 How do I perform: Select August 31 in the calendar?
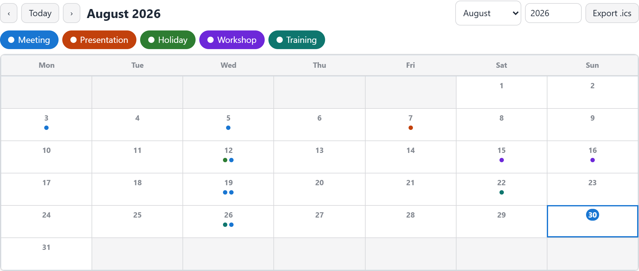pos(46,254)
